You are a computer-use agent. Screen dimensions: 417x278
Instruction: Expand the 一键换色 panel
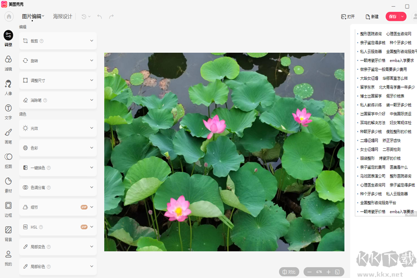click(58, 168)
